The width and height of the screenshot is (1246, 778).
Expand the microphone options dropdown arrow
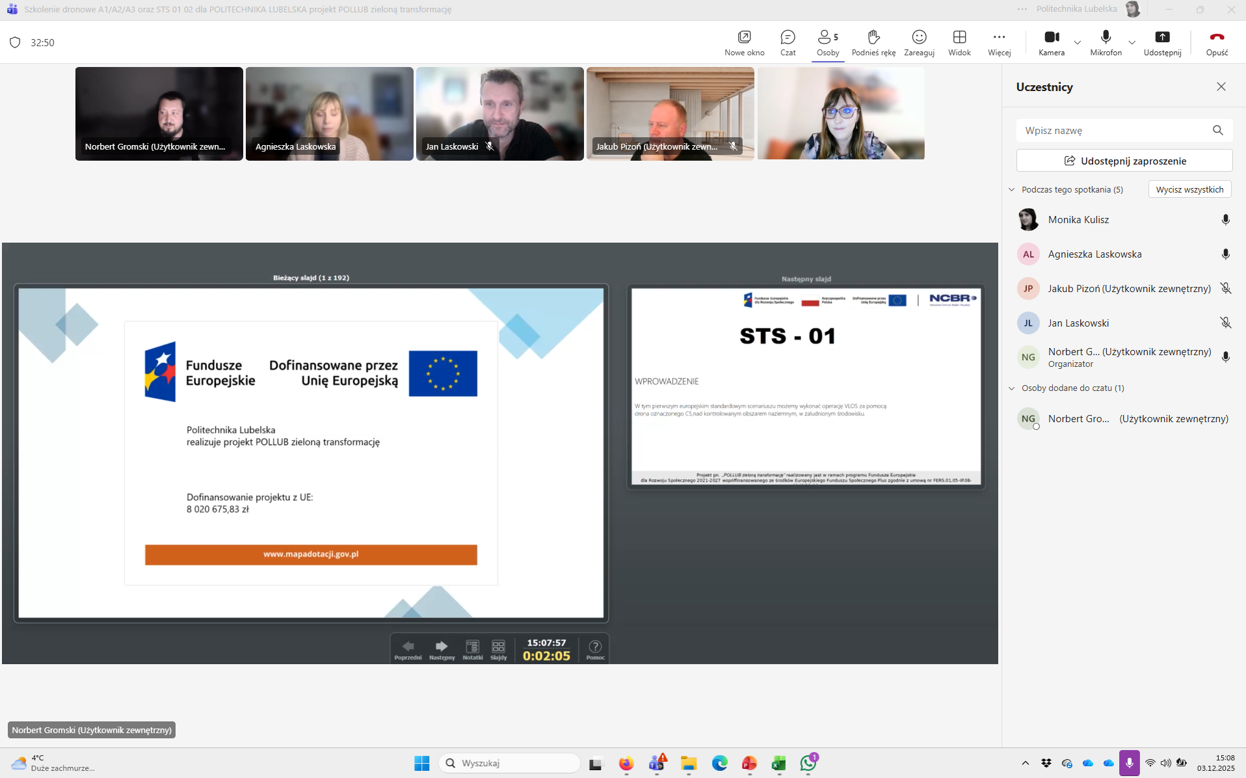(x=1132, y=43)
